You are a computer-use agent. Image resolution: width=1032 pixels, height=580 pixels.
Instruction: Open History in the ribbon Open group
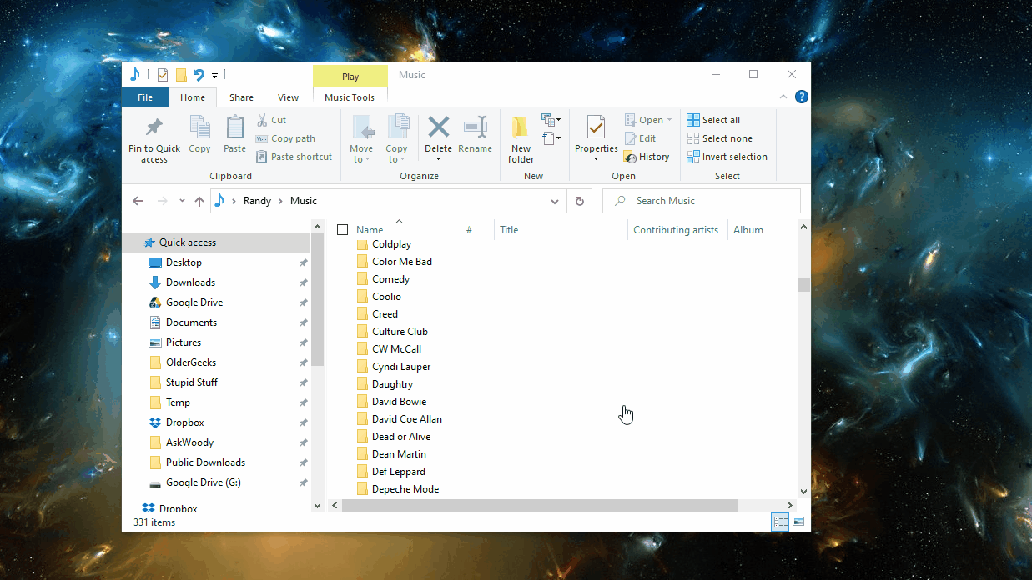point(647,157)
